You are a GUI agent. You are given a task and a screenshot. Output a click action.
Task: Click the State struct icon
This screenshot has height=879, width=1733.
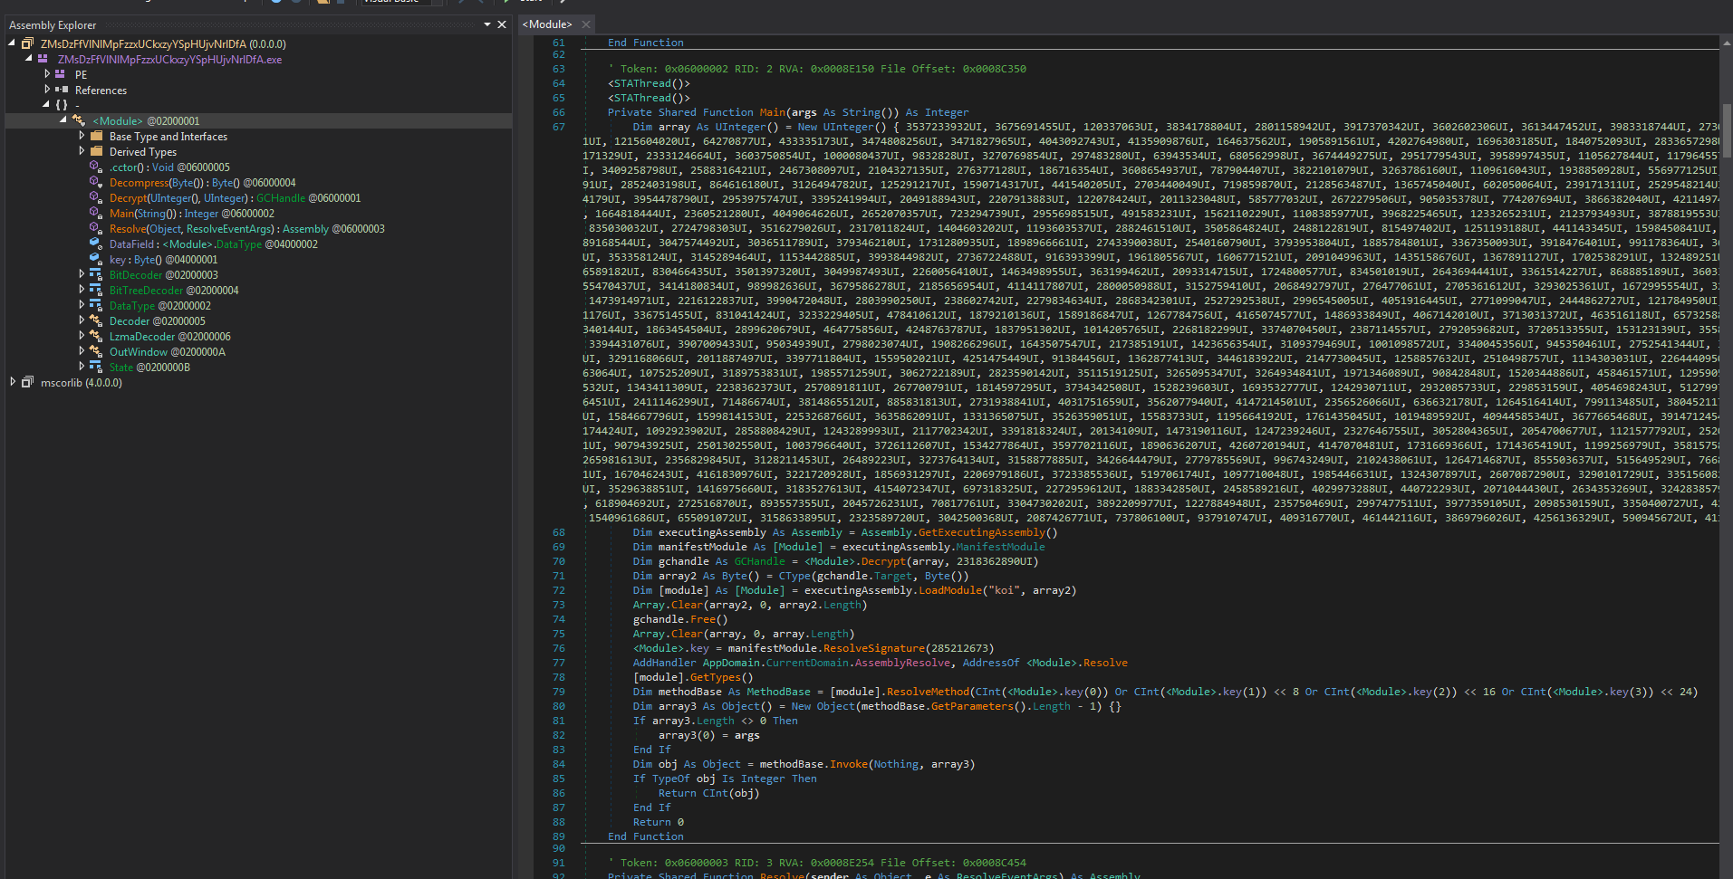pyautogui.click(x=96, y=367)
